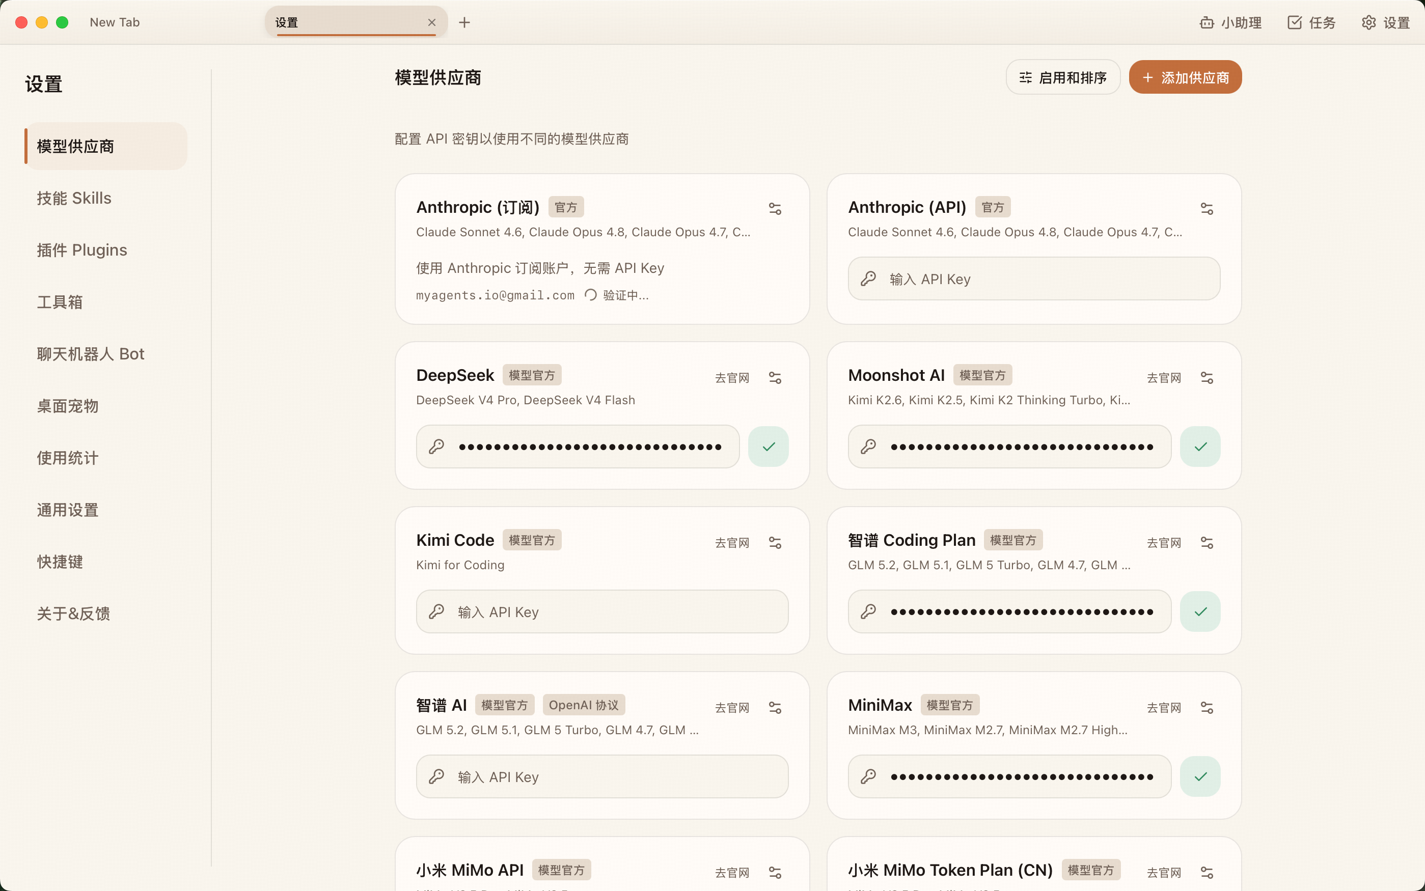Click the 智谱 Coding Plan verified checkmark
The image size is (1425, 891).
(x=1200, y=611)
